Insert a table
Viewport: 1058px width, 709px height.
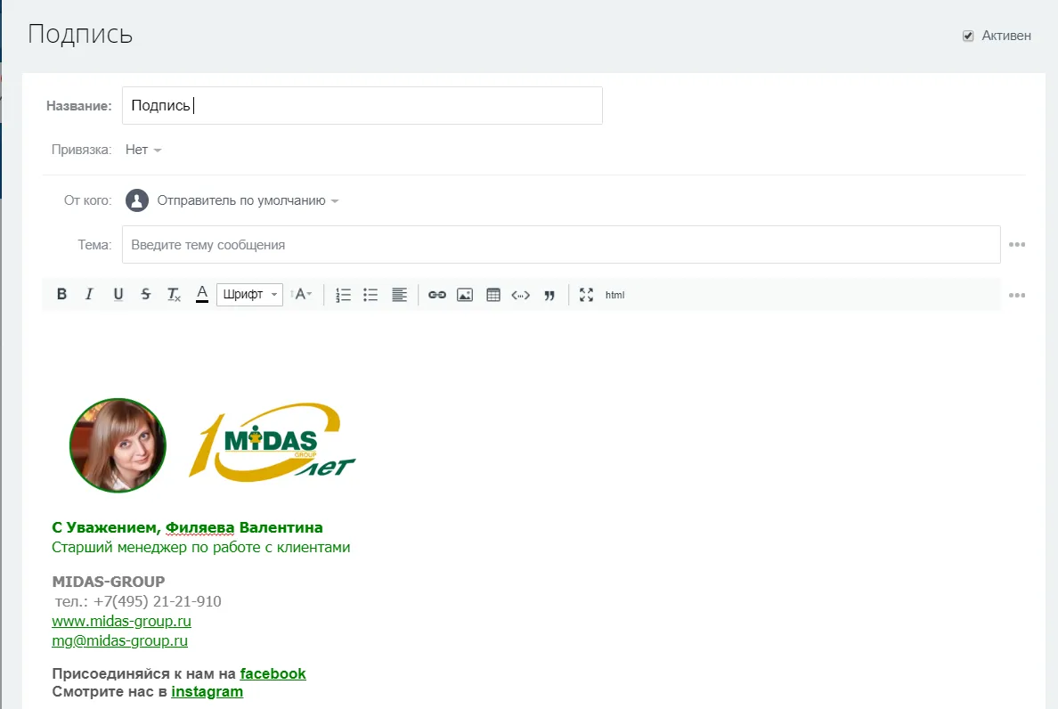click(x=493, y=295)
